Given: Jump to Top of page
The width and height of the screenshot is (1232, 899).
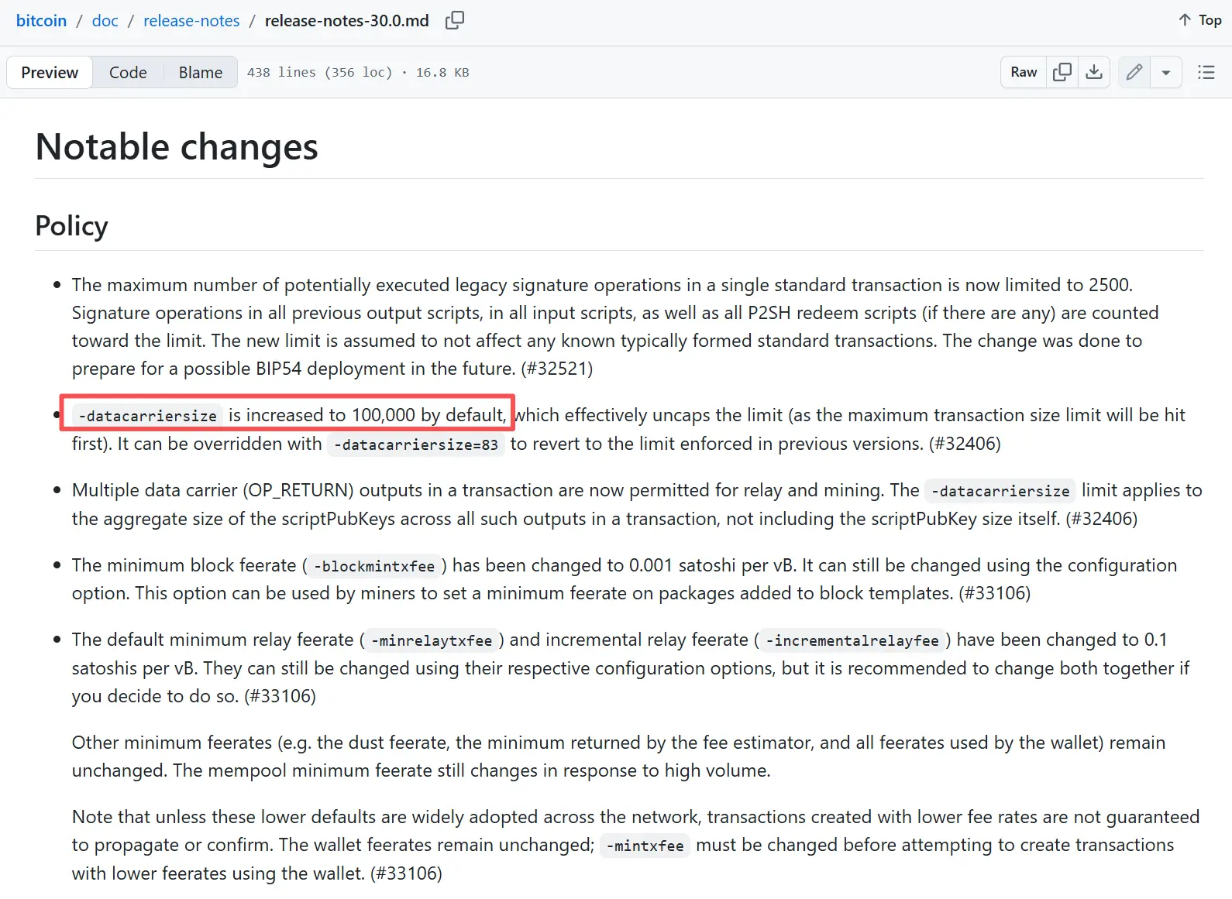Looking at the screenshot, I should (x=1199, y=20).
